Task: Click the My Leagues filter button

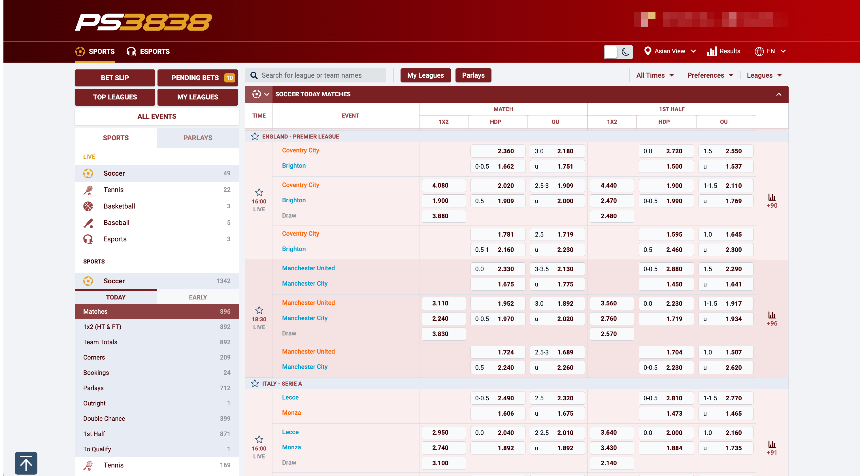Action: [426, 75]
